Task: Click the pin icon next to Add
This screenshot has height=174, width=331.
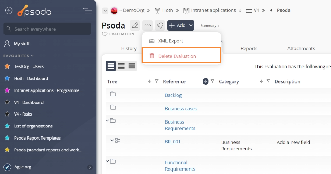Action: click(x=160, y=25)
